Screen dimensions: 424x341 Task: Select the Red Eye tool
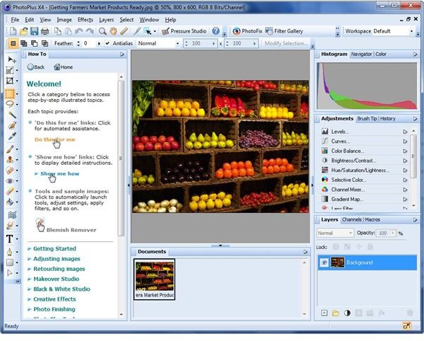click(x=10, y=181)
